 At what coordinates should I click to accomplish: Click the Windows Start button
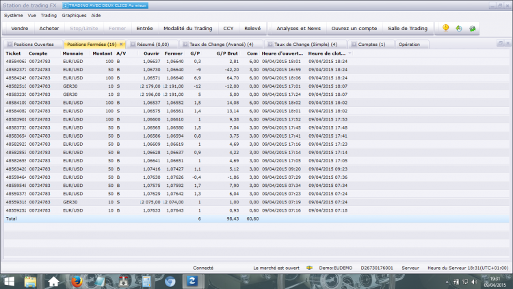(x=9, y=281)
